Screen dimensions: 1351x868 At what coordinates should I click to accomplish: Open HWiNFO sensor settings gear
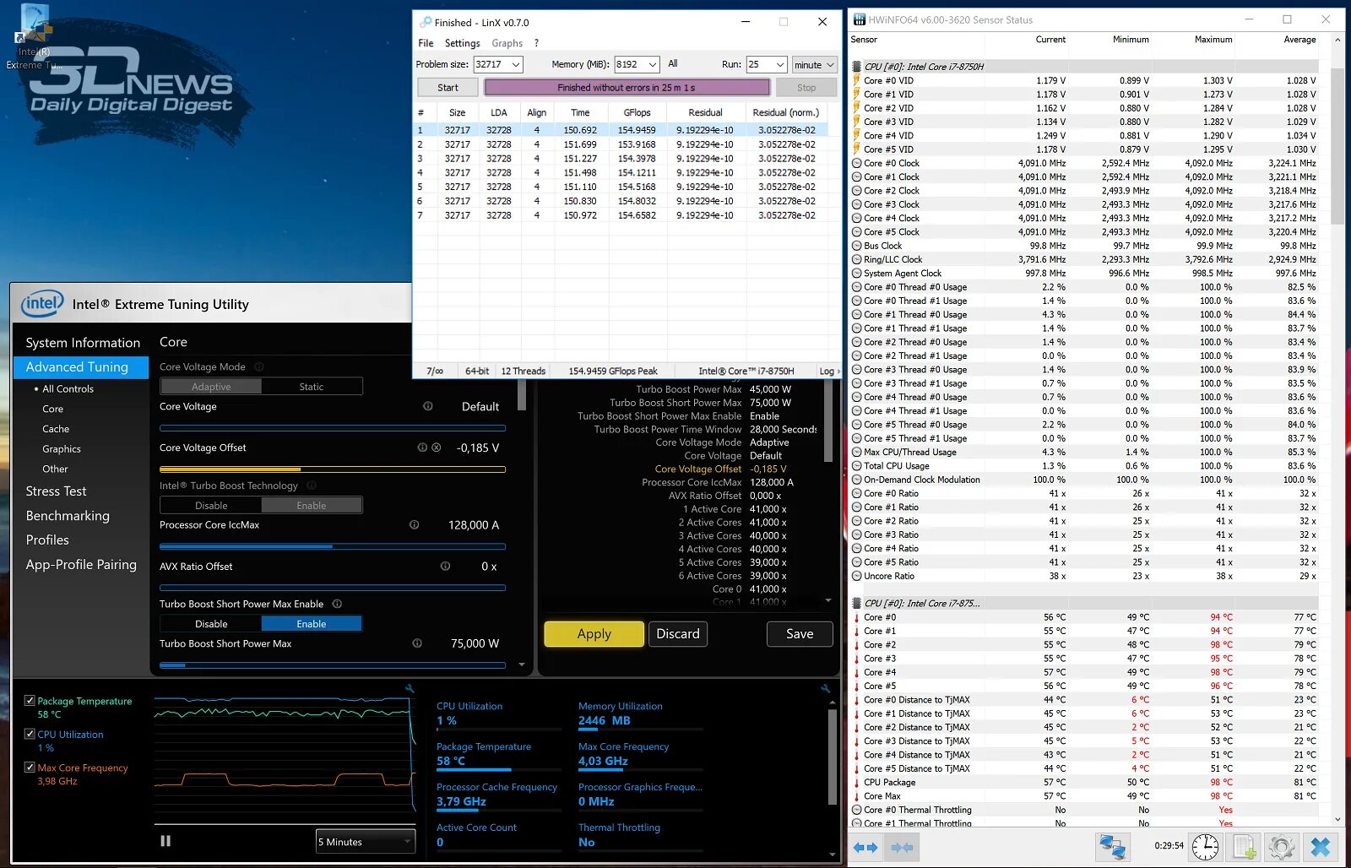1282,846
